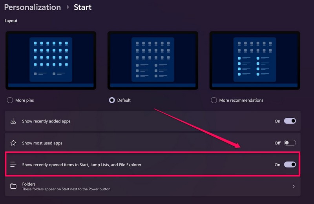Expand Folders with the chevron arrow
Viewport: 314px width, 204px height.
click(x=294, y=186)
